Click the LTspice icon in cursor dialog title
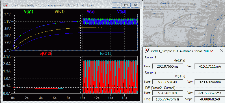 pyautogui.click(x=147, y=51)
